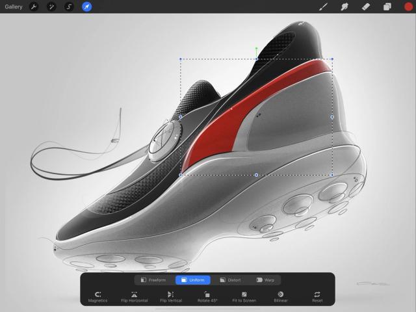The height and width of the screenshot is (312, 416).
Task: Click the bottom-middle transform edge handle
Action: click(x=256, y=175)
